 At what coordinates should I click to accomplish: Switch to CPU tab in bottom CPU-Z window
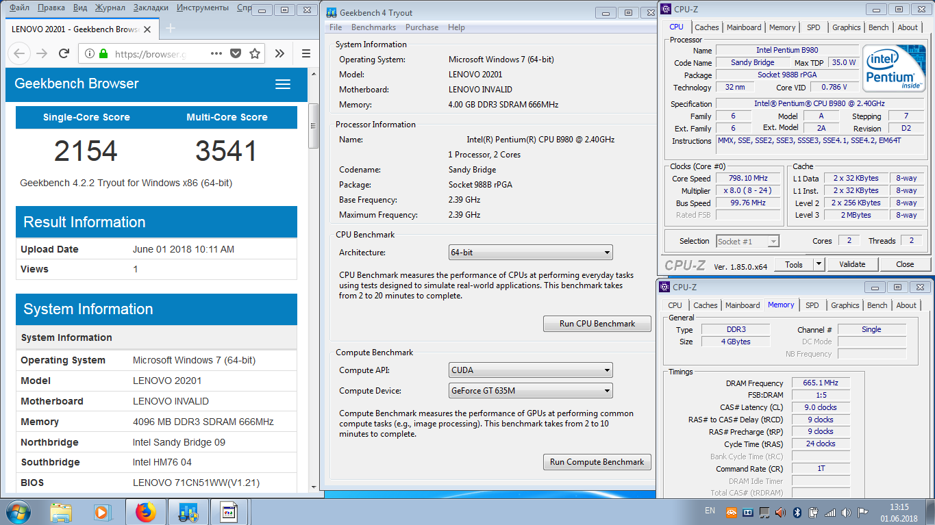[675, 305]
